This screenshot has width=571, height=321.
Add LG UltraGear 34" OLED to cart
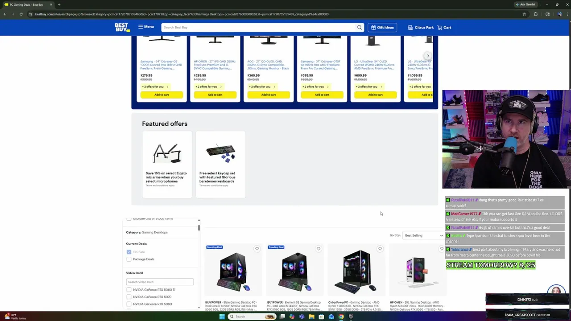(376, 95)
